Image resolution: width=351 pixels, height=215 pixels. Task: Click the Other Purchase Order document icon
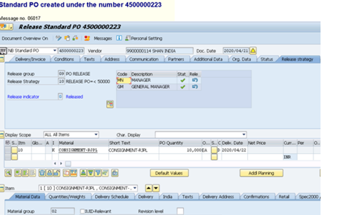pos(67,38)
